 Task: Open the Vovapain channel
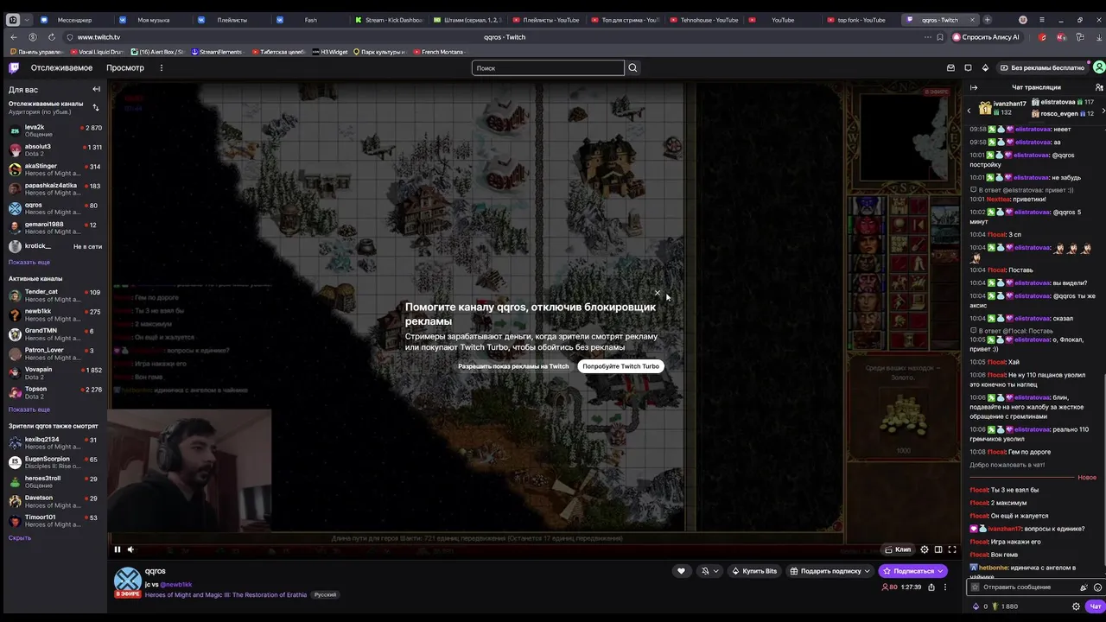(x=54, y=373)
